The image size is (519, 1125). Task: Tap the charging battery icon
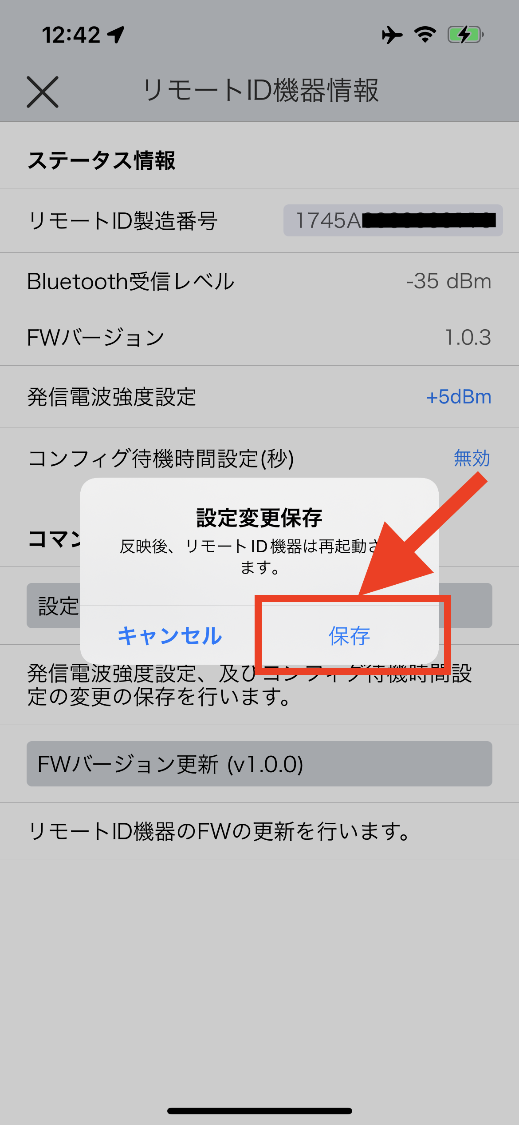tap(465, 35)
